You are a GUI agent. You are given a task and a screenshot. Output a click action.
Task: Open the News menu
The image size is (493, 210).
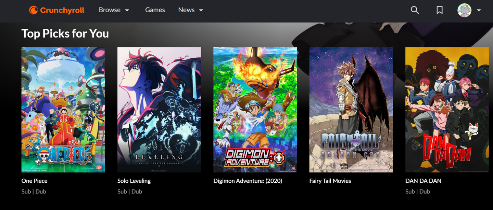pos(186,10)
